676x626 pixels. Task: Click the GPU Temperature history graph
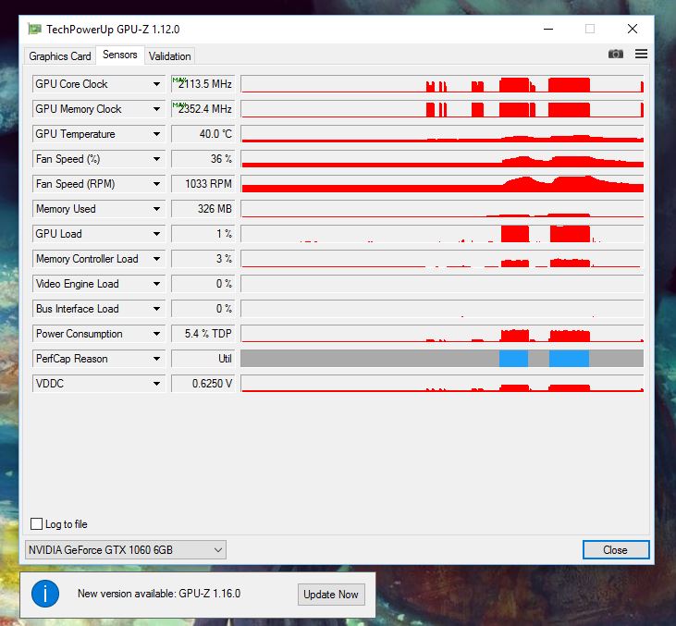(x=442, y=134)
